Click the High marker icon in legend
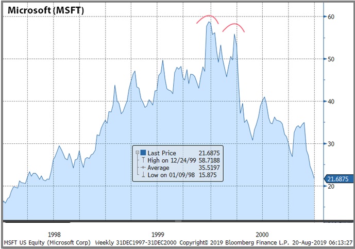This screenshot has height=249, width=355. coord(143,161)
